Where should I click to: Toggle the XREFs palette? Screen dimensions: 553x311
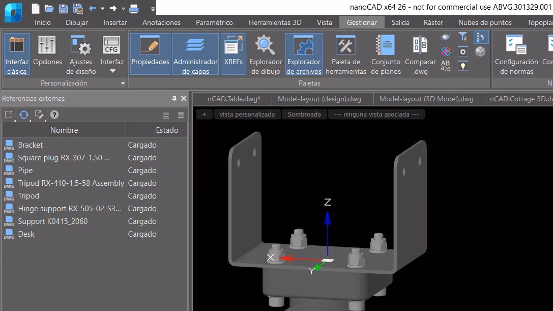[234, 54]
